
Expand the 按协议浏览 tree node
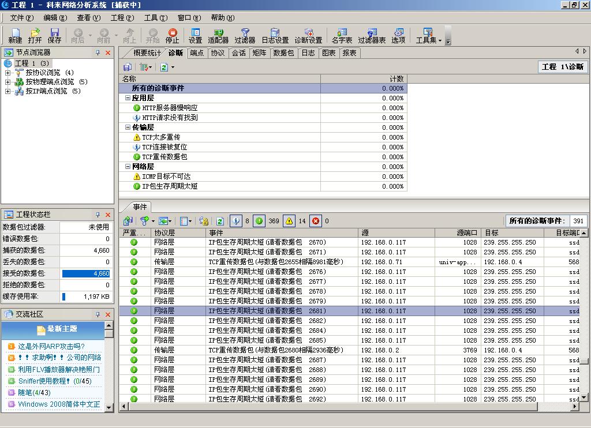[x=8, y=73]
